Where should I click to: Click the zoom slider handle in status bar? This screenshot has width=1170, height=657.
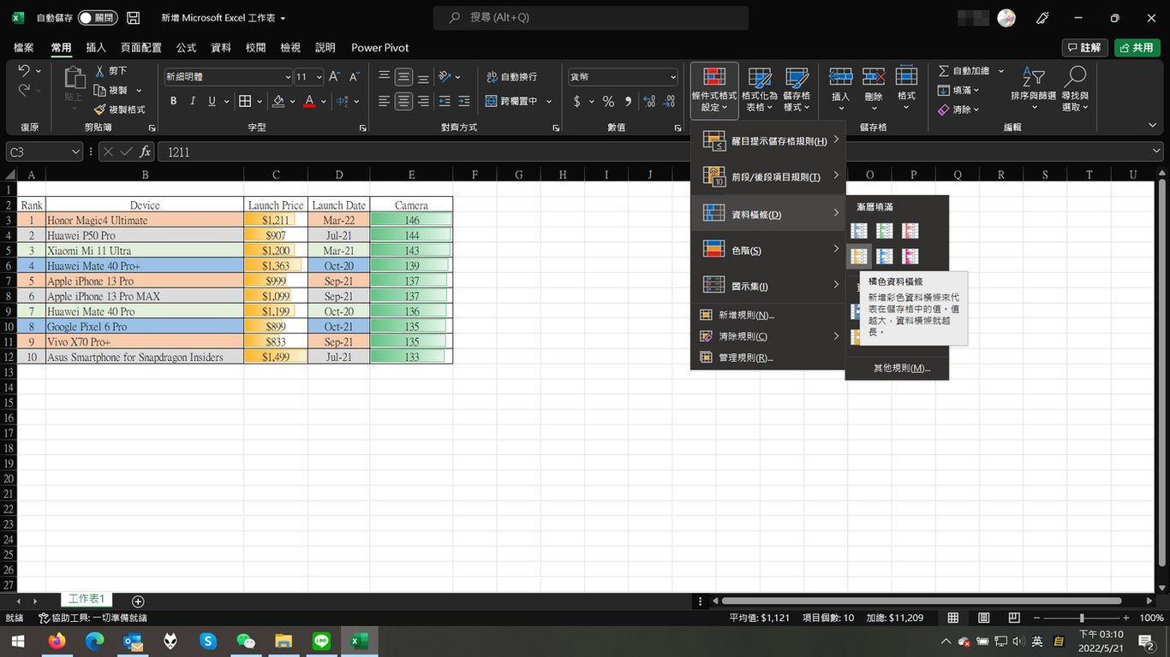pos(1081,618)
